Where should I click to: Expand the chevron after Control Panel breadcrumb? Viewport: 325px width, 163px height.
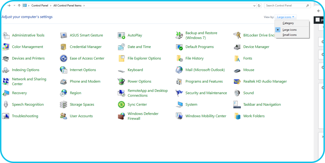pos(50,6)
